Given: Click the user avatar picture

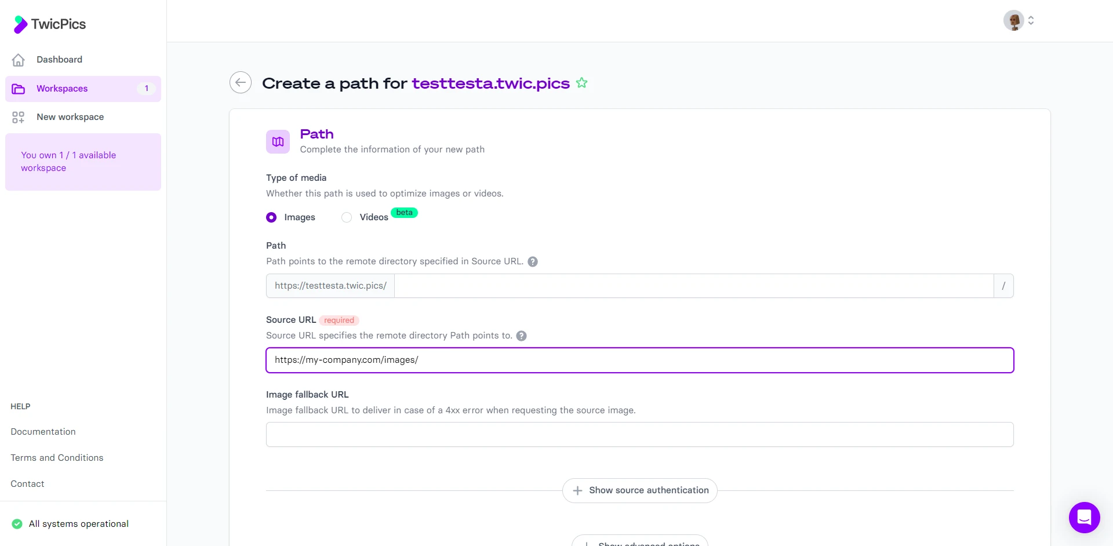Looking at the screenshot, I should click(x=1014, y=20).
